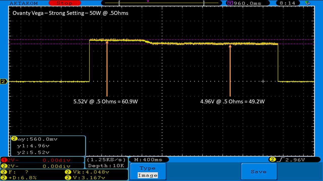Image resolution: width=323 pixels, height=181 pixels.
Task: Click the channel 2 cursor delta-y badge
Action: click(14, 139)
